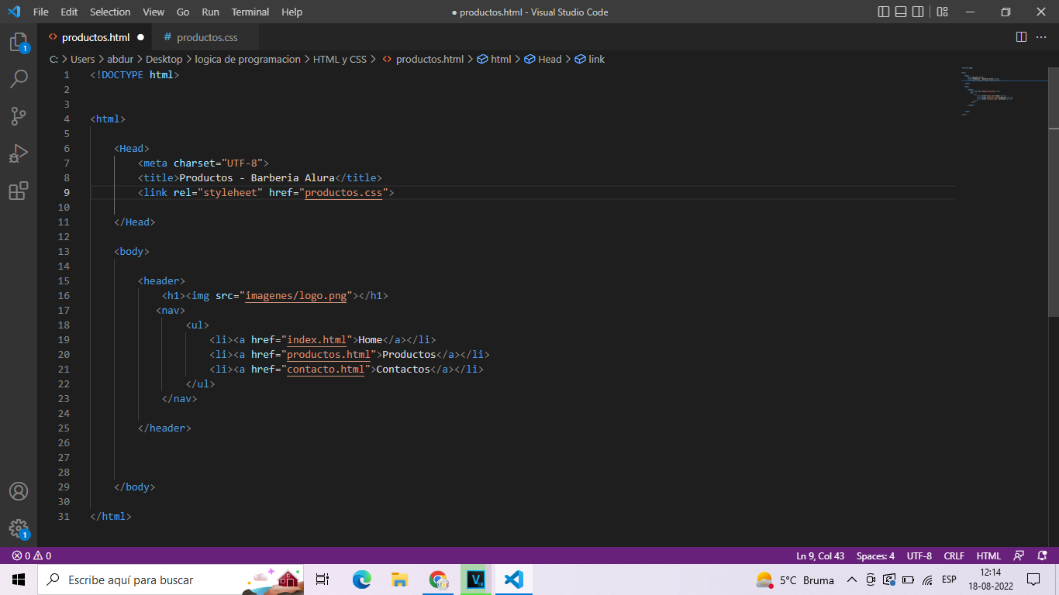Viewport: 1059px width, 595px height.
Task: Open File Explorer from the taskbar
Action: pyautogui.click(x=400, y=580)
